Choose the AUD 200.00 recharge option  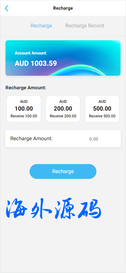tap(63, 109)
